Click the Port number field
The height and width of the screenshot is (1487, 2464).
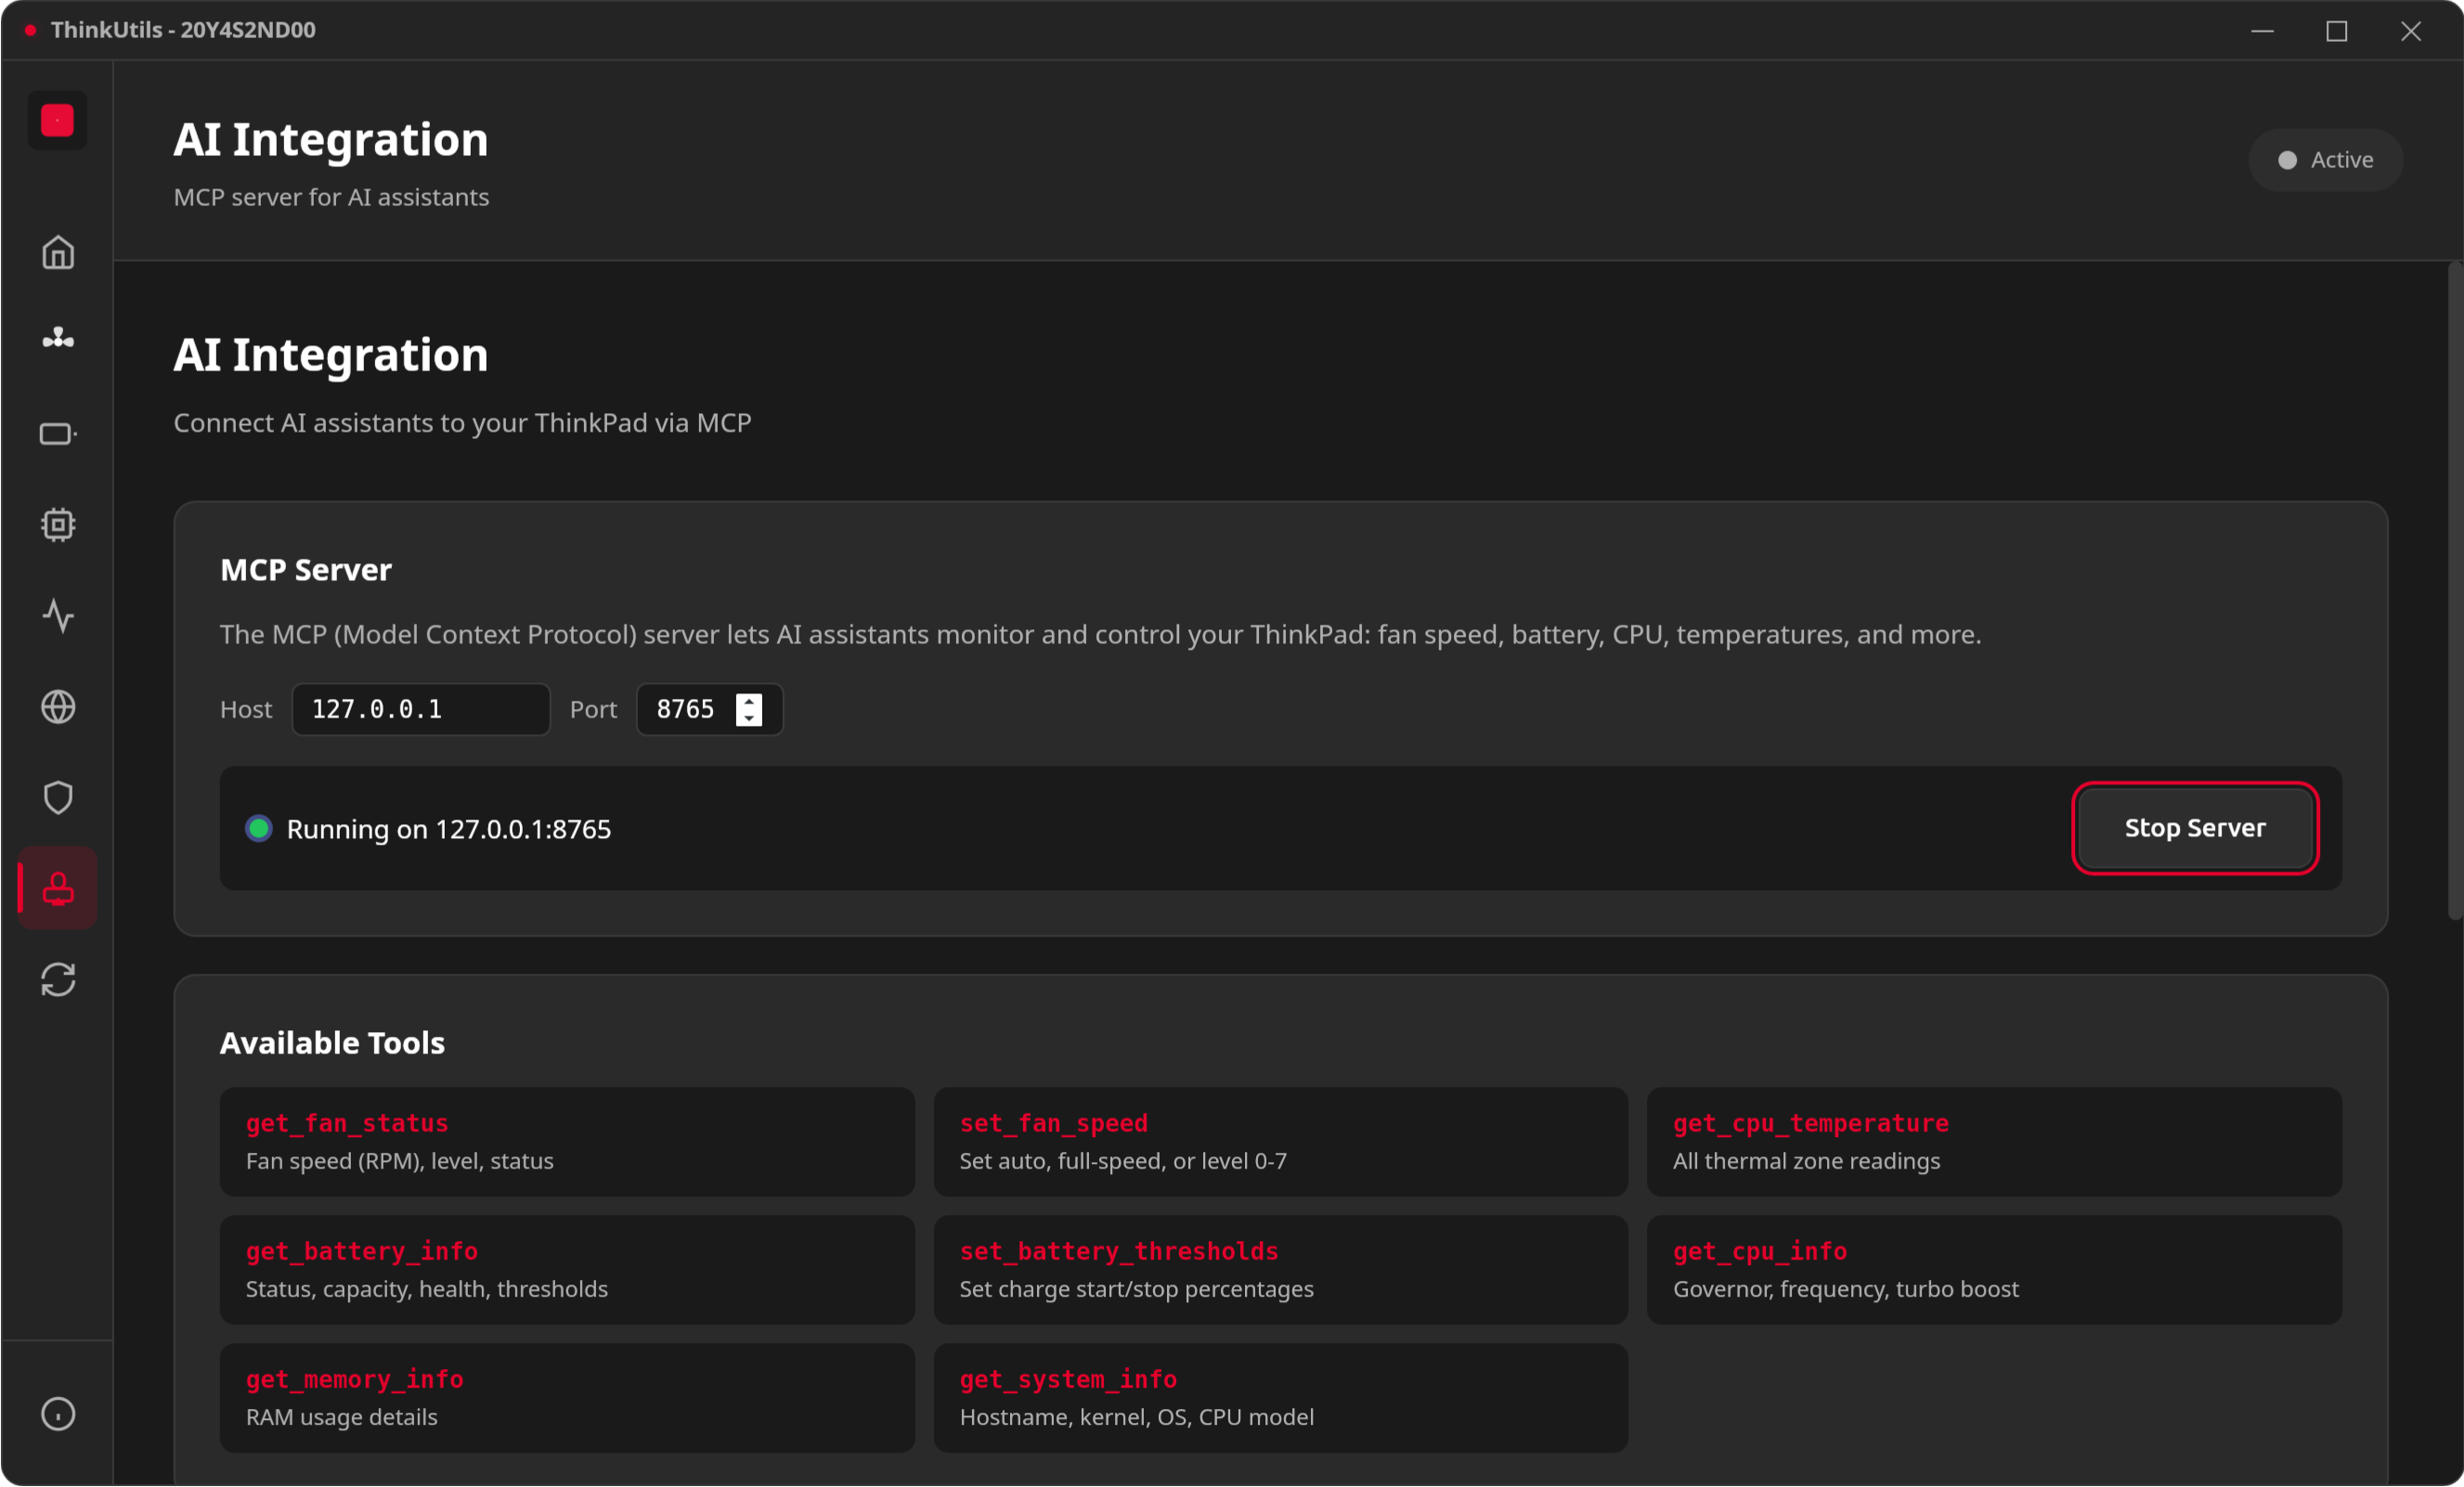tap(686, 710)
